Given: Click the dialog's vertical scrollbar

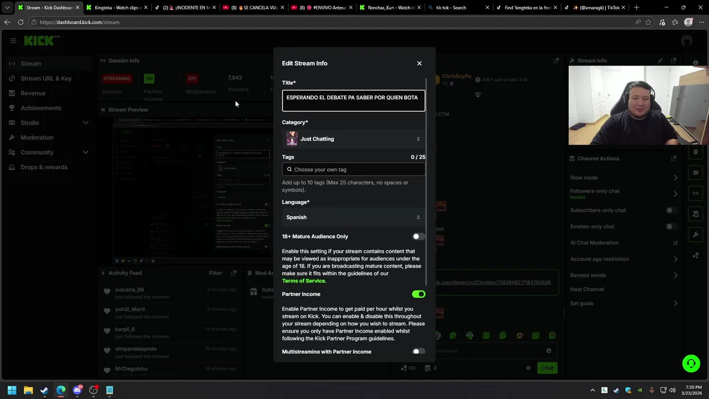Looking at the screenshot, I should point(427,183).
